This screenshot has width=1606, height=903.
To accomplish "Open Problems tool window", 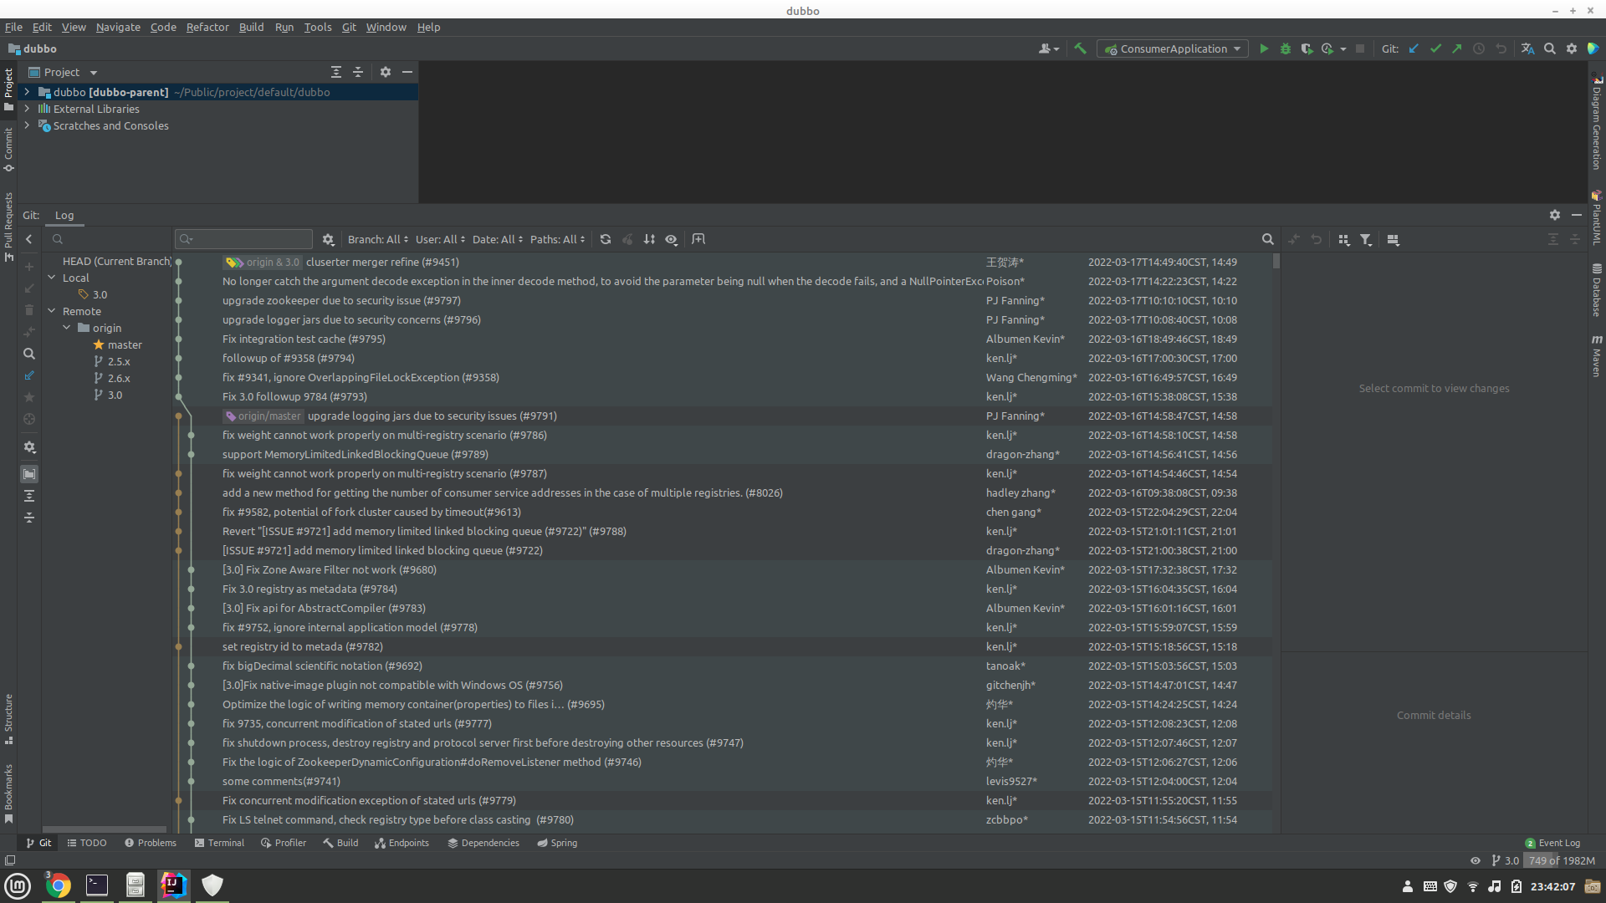I will tap(151, 843).
